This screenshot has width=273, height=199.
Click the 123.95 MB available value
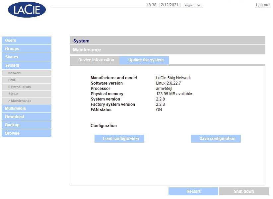[174, 94]
